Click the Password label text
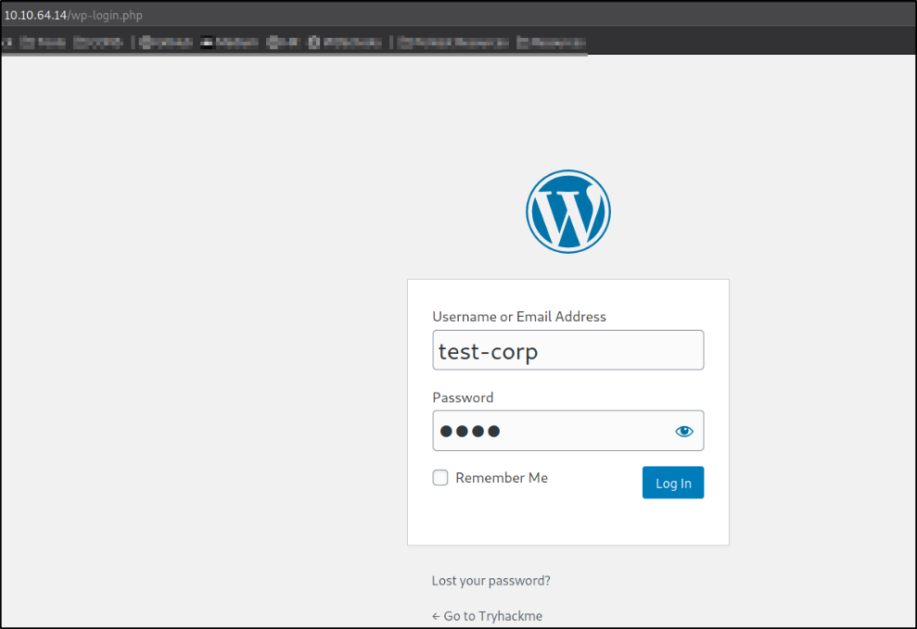 coord(464,397)
